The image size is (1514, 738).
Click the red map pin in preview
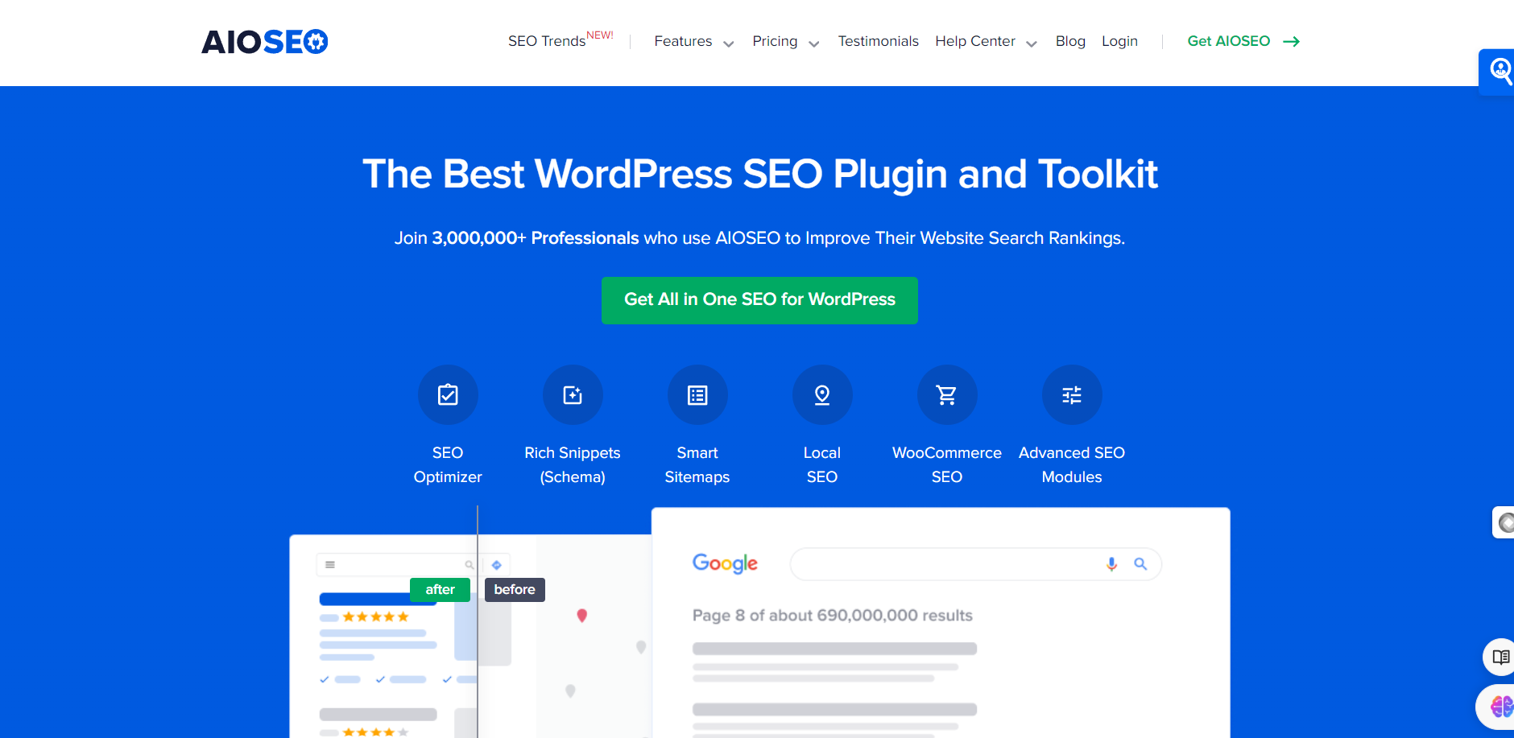point(582,616)
